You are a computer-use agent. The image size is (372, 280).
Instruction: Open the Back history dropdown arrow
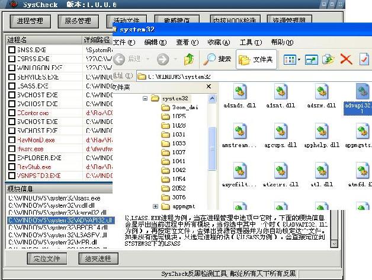click(148, 59)
